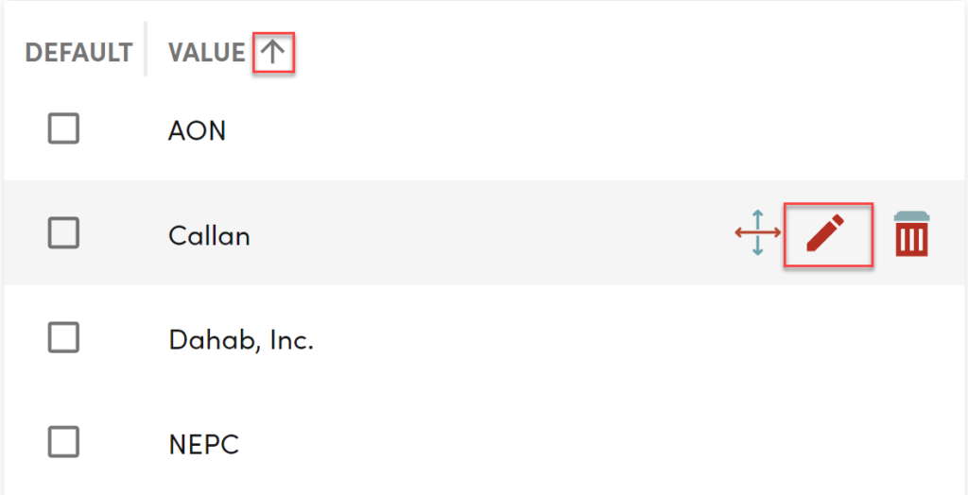Toggle sort with the VALUE arrow icon
968x495 pixels.
click(x=272, y=53)
